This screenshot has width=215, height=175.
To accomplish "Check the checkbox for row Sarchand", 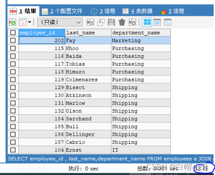I will [13, 118].
